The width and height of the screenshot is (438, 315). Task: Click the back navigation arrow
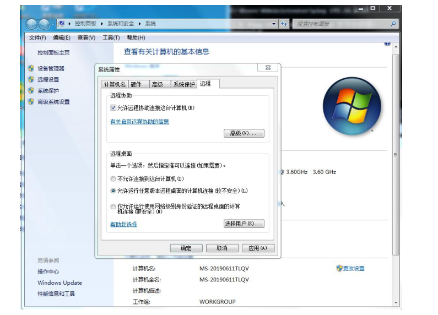pyautogui.click(x=31, y=24)
